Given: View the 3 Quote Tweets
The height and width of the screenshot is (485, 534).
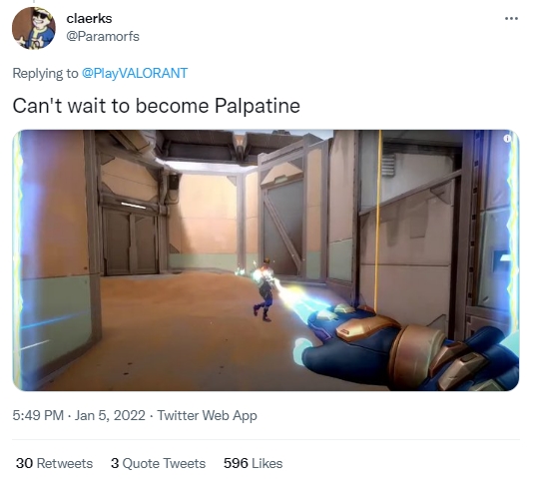Looking at the screenshot, I should point(158,463).
